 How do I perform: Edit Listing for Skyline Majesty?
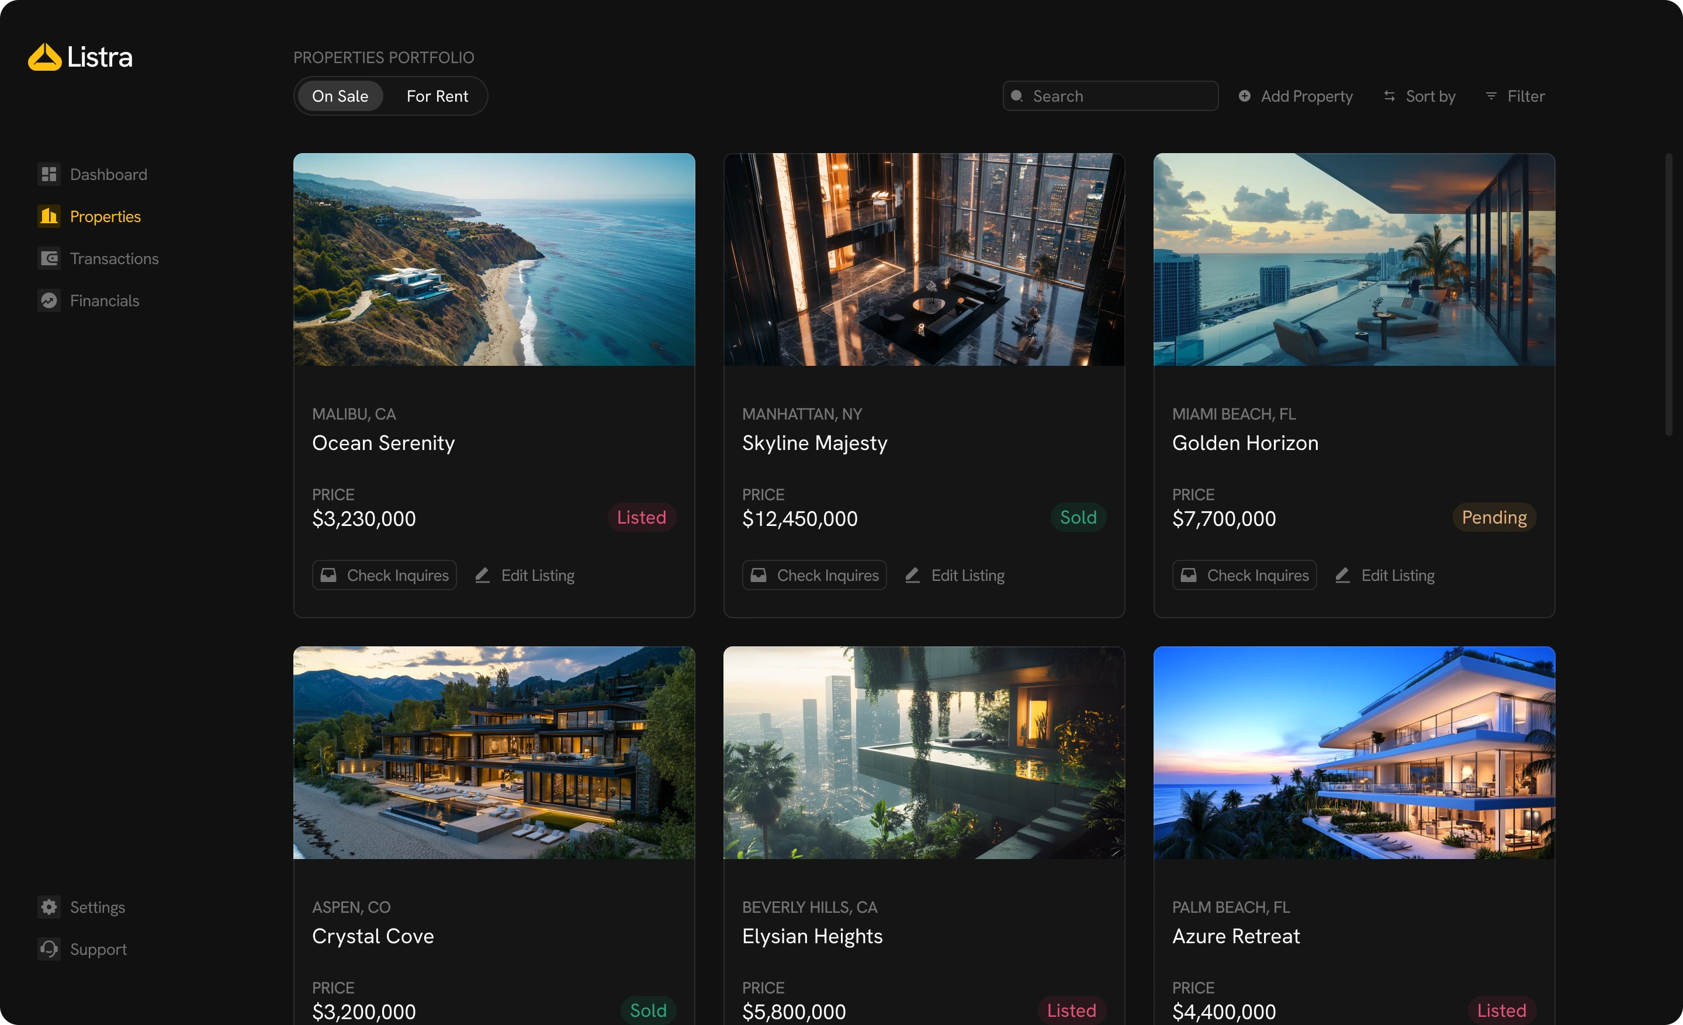tap(954, 575)
